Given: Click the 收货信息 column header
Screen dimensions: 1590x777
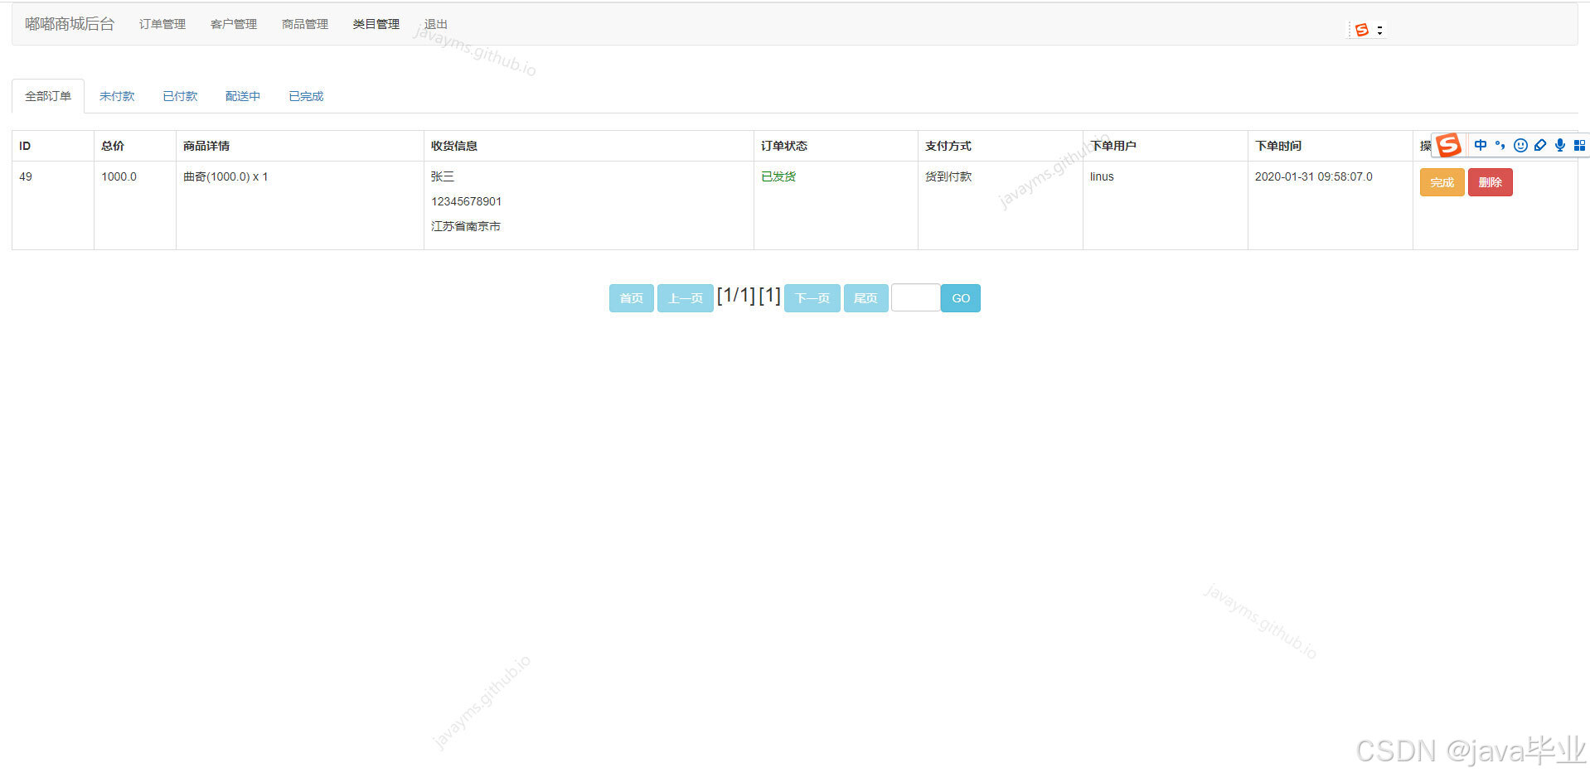Looking at the screenshot, I should click(x=454, y=146).
